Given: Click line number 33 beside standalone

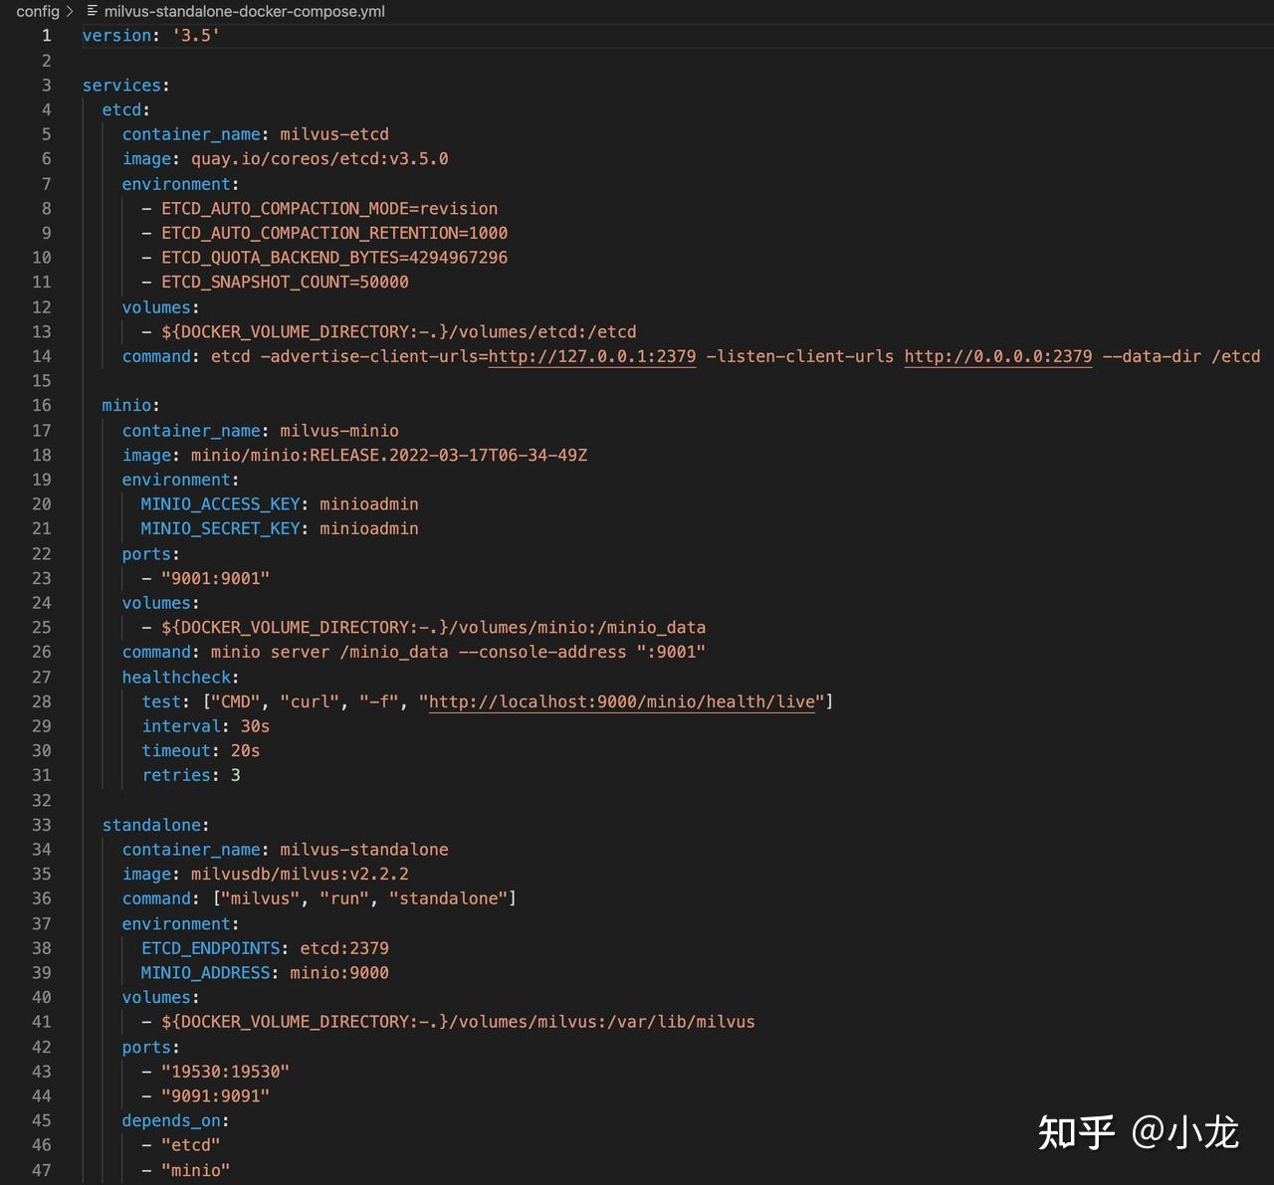Looking at the screenshot, I should [42, 825].
